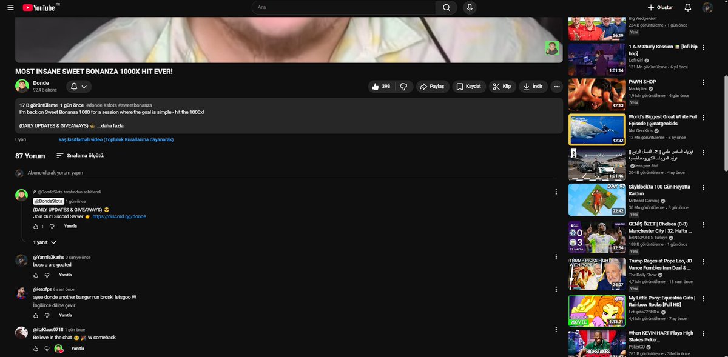Like the Yannie3kaths comment
Viewport: 728px width, 357px height.
(36, 275)
